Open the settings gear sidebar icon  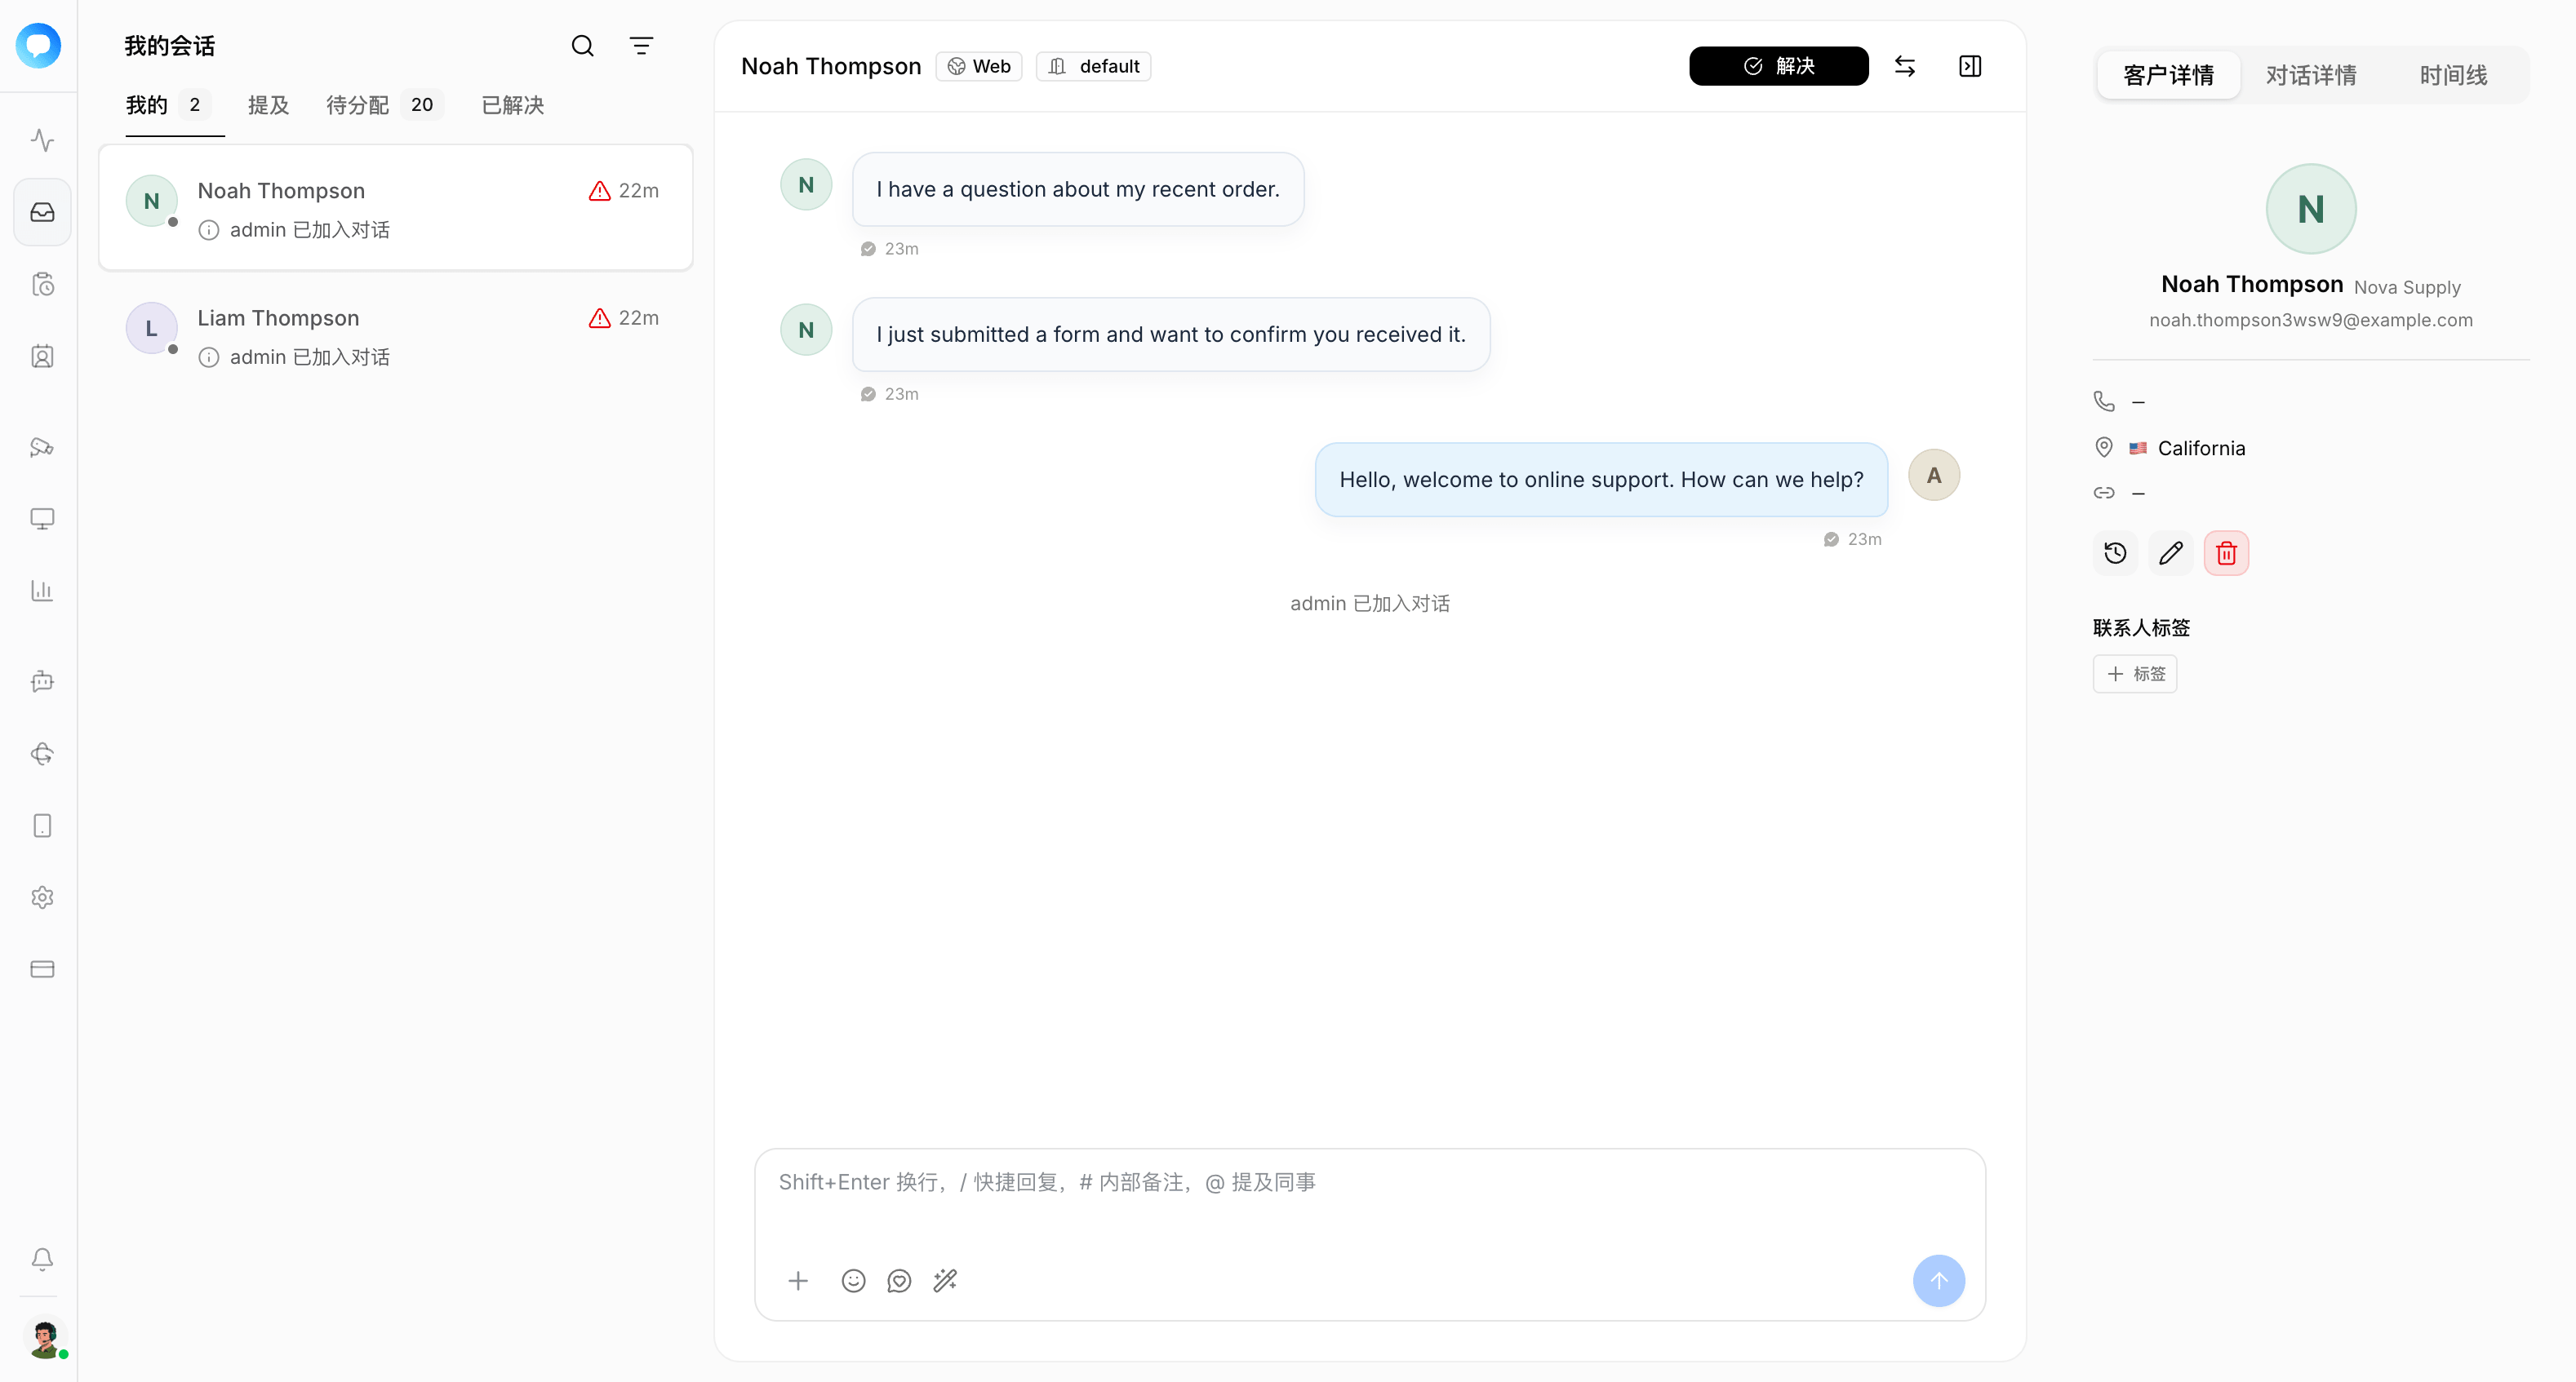point(42,897)
